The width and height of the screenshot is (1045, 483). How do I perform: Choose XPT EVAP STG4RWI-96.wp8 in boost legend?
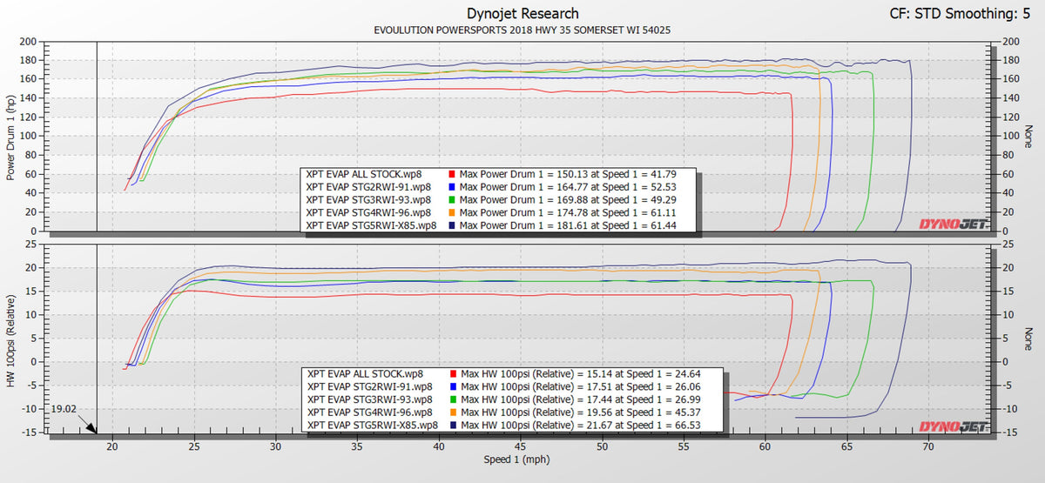[x=369, y=412]
